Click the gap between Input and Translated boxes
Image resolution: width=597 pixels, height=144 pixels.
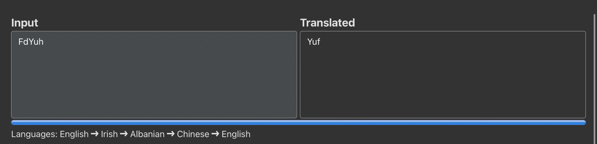click(x=298, y=74)
